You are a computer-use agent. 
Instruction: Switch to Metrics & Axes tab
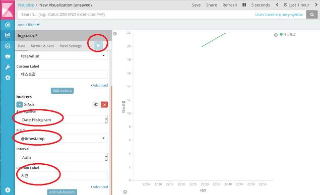coord(42,46)
